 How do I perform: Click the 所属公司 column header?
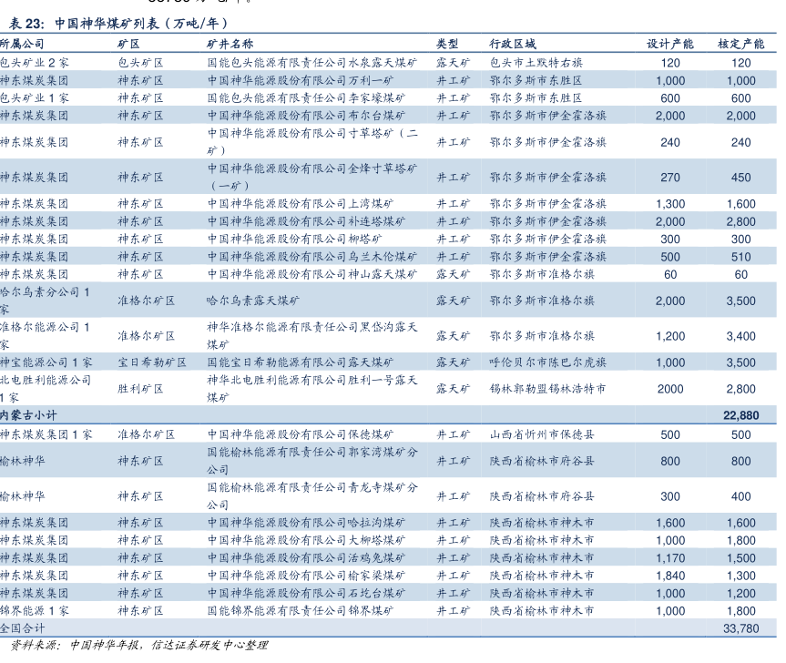point(22,44)
